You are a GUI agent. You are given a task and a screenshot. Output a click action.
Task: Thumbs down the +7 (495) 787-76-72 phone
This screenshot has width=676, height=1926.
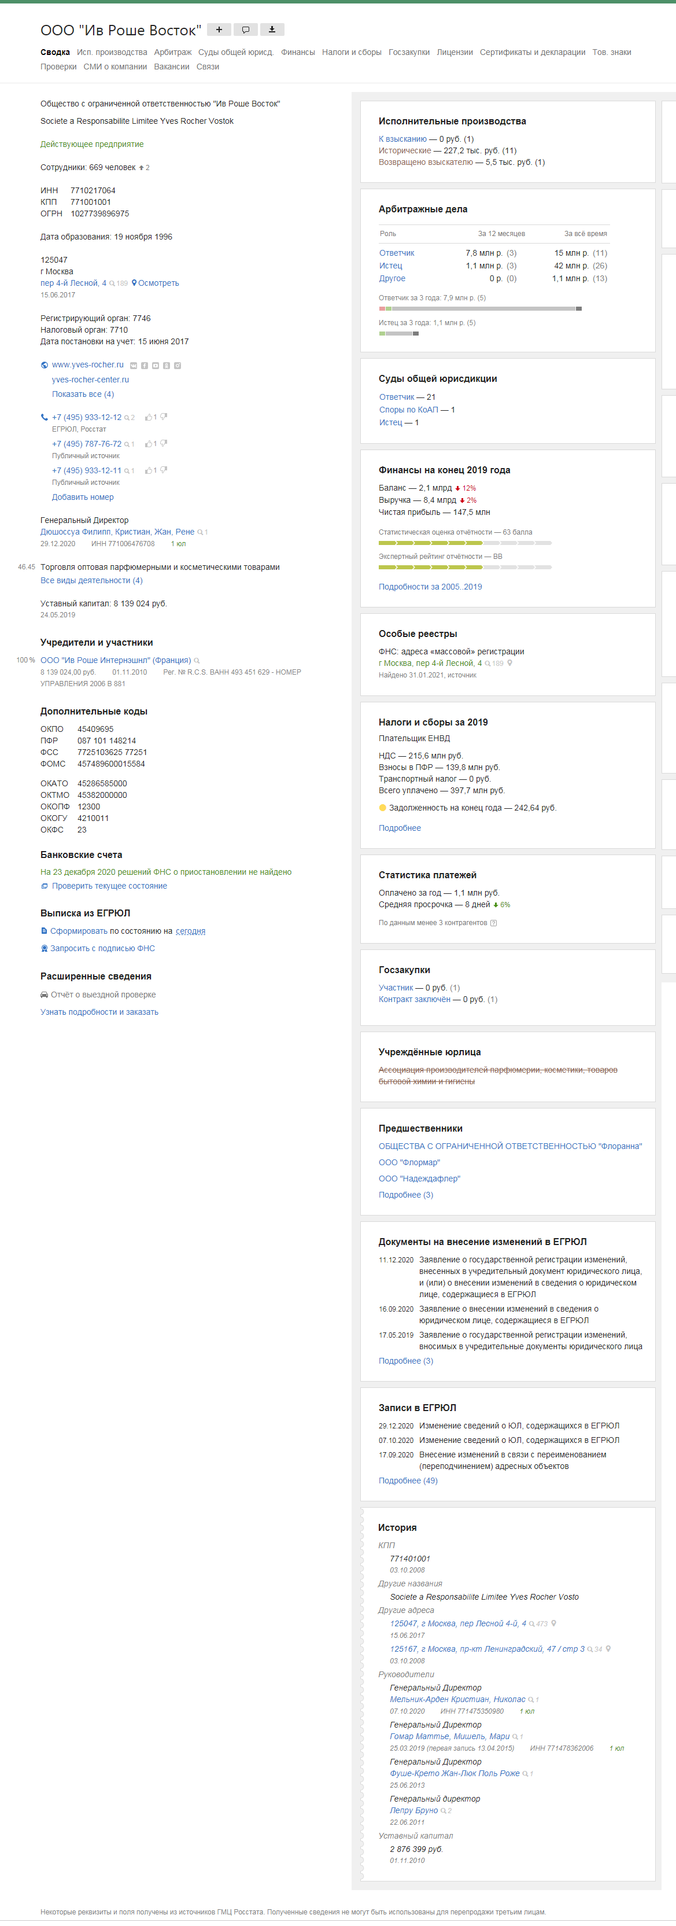[164, 443]
